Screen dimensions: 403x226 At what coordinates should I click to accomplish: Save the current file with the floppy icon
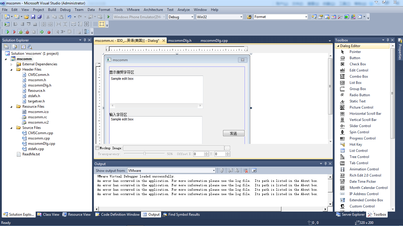(33, 17)
